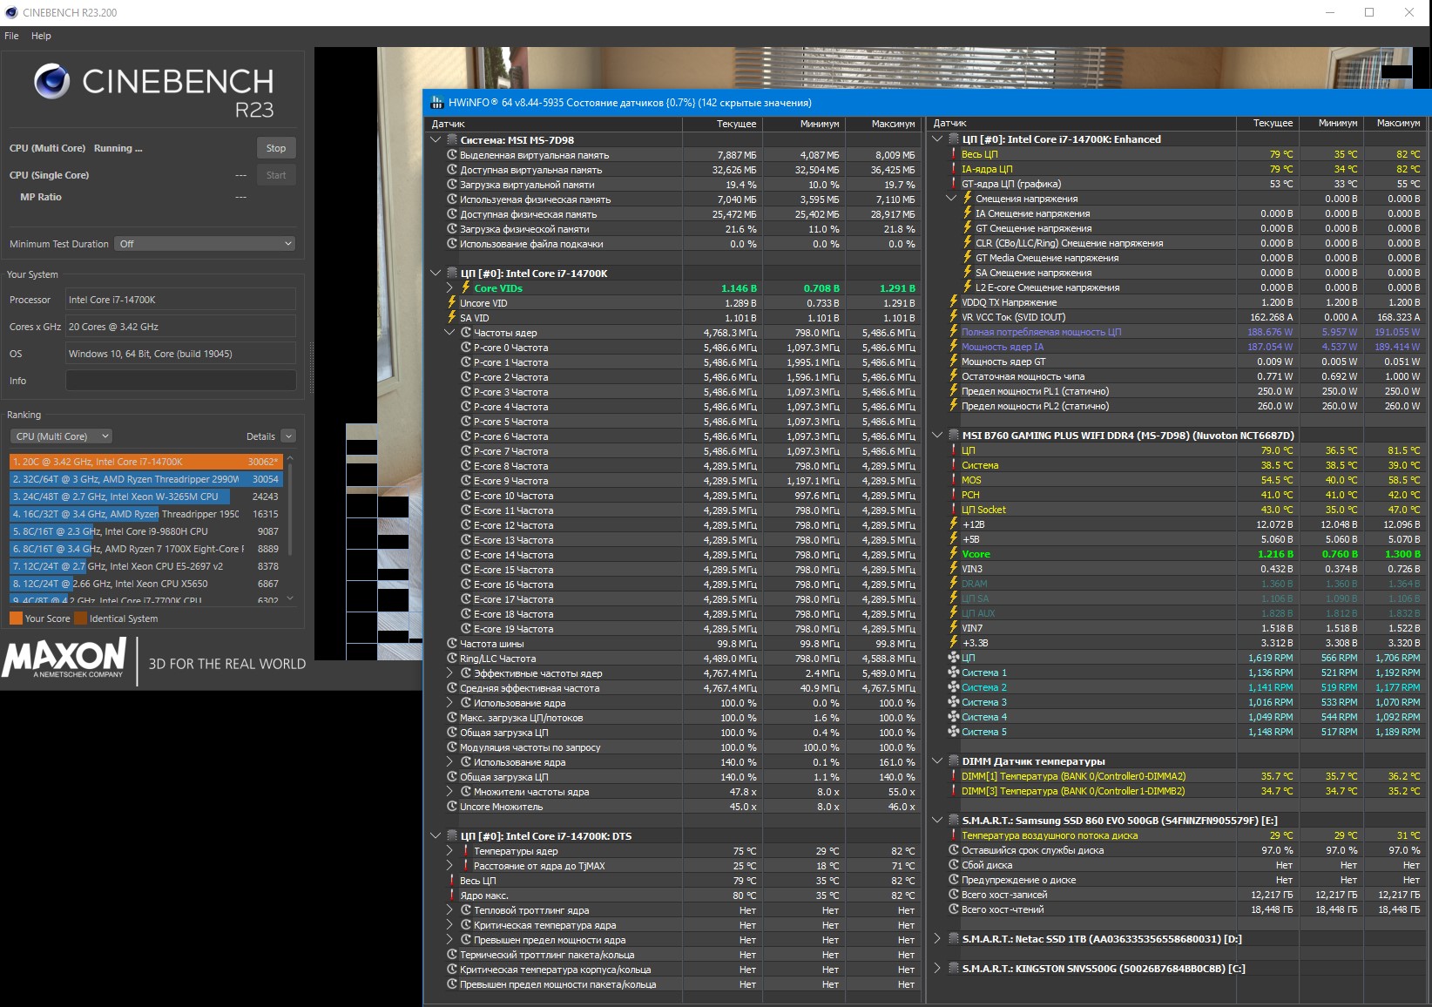
Task: Click the left panel Минимум column header
Action: (803, 124)
